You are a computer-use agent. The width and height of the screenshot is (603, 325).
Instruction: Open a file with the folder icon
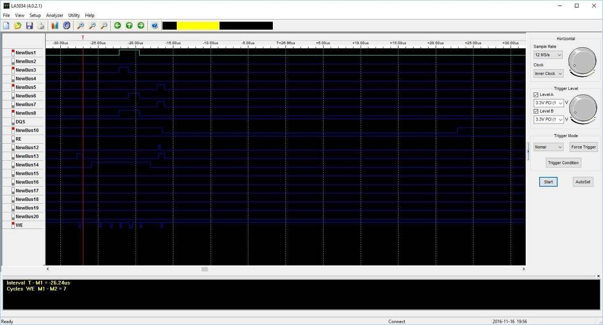point(18,26)
